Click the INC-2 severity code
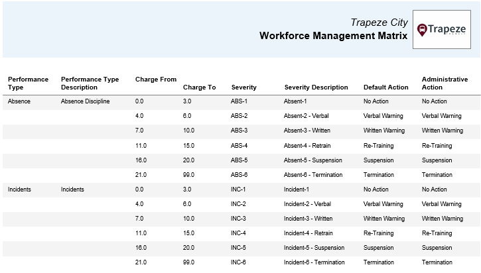Screen dimensions: 481x273 tap(238, 204)
